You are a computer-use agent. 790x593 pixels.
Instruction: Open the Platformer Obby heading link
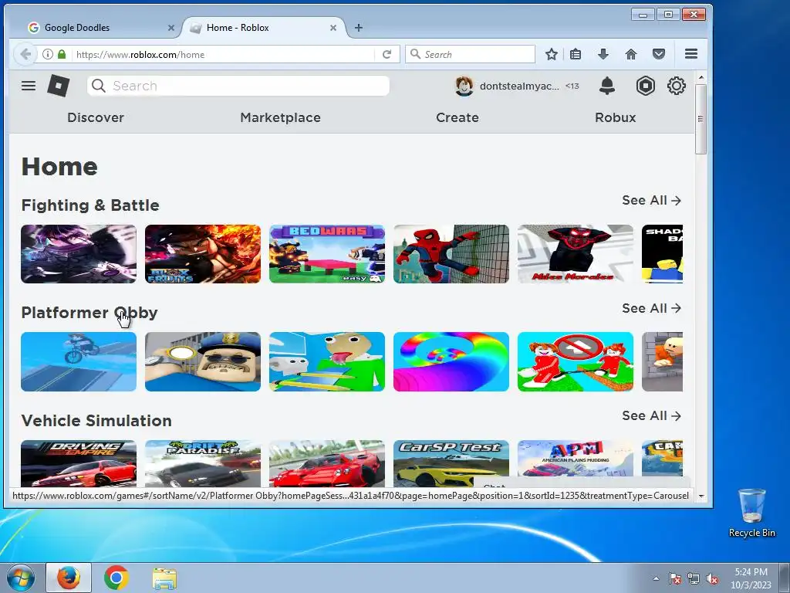89,313
